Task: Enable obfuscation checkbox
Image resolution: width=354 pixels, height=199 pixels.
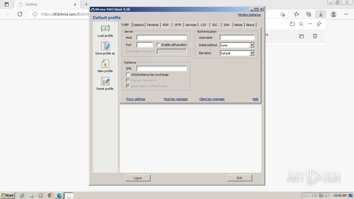Action: coord(158,44)
